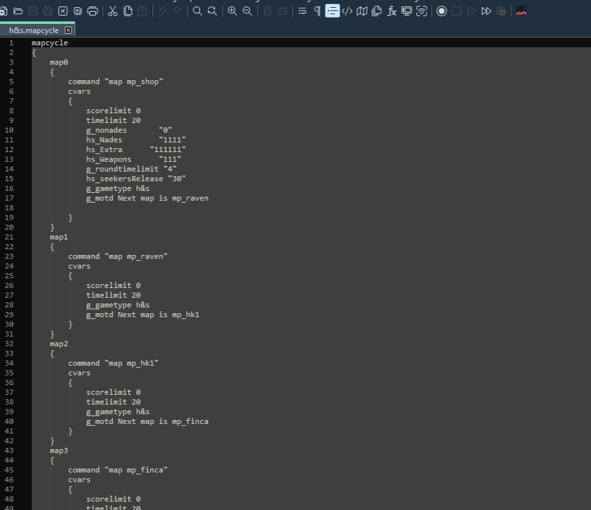
Task: Disable the highlighted indent guide button
Action: coord(332,11)
